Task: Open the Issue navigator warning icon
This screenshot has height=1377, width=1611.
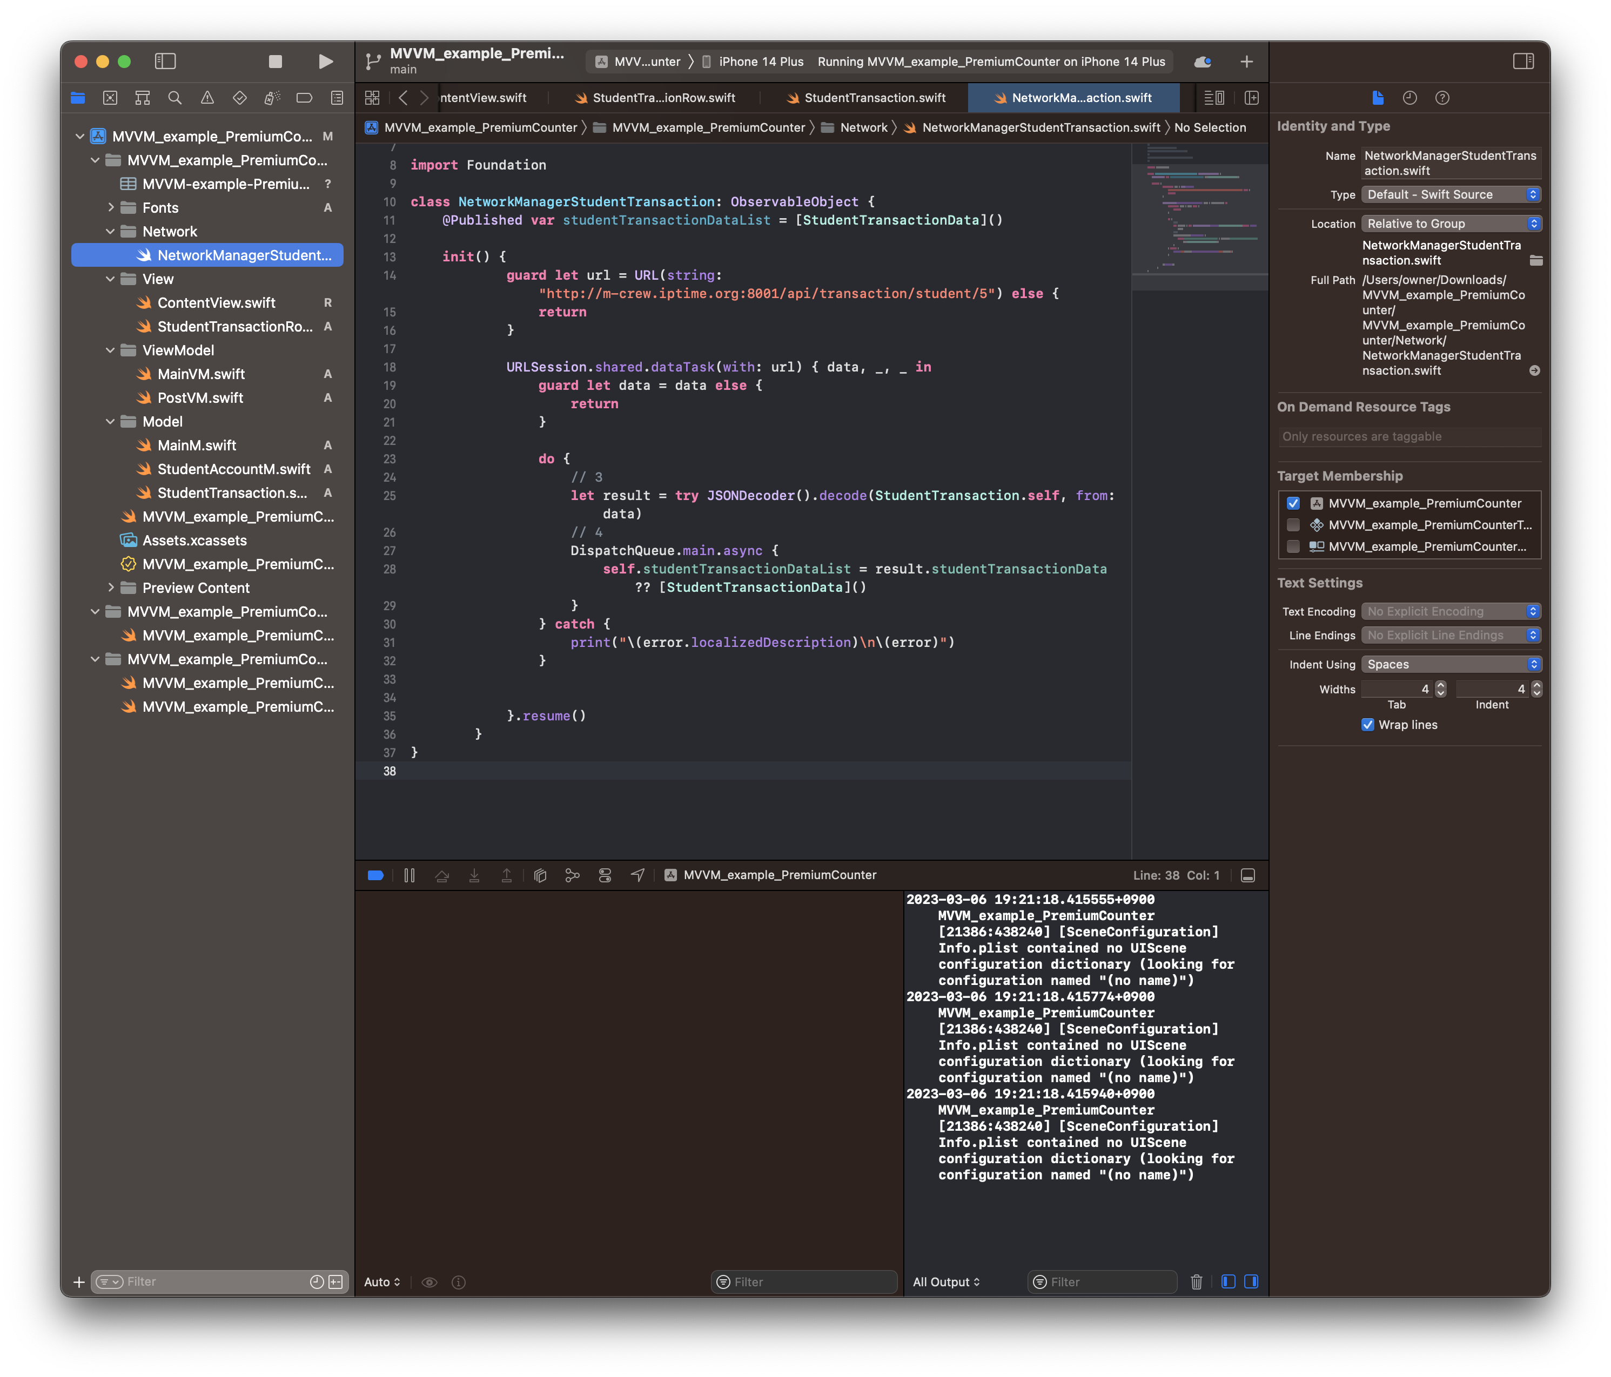Action: pos(207,98)
